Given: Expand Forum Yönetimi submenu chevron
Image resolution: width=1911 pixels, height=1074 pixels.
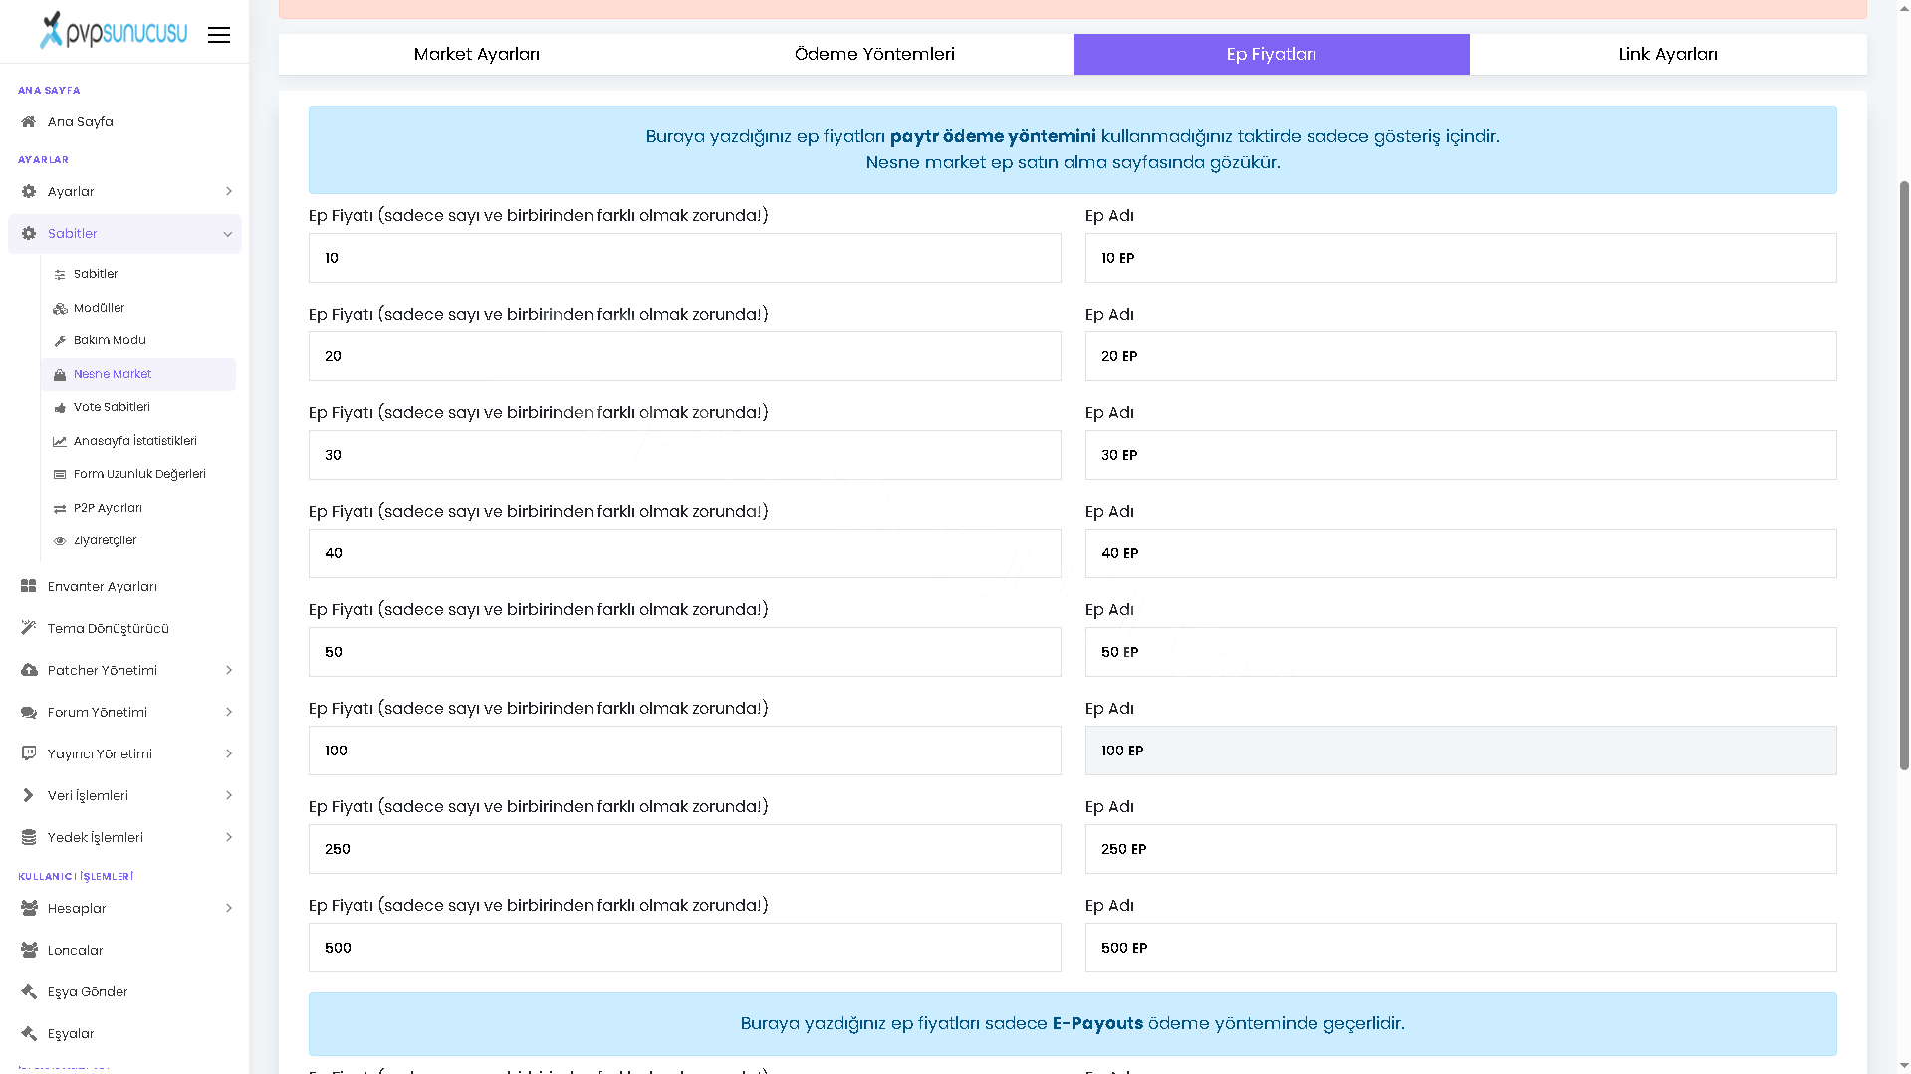Looking at the screenshot, I should 228,713.
